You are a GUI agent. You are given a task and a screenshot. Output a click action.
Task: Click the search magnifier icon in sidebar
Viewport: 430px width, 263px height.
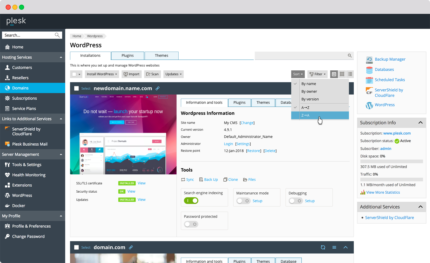click(57, 35)
